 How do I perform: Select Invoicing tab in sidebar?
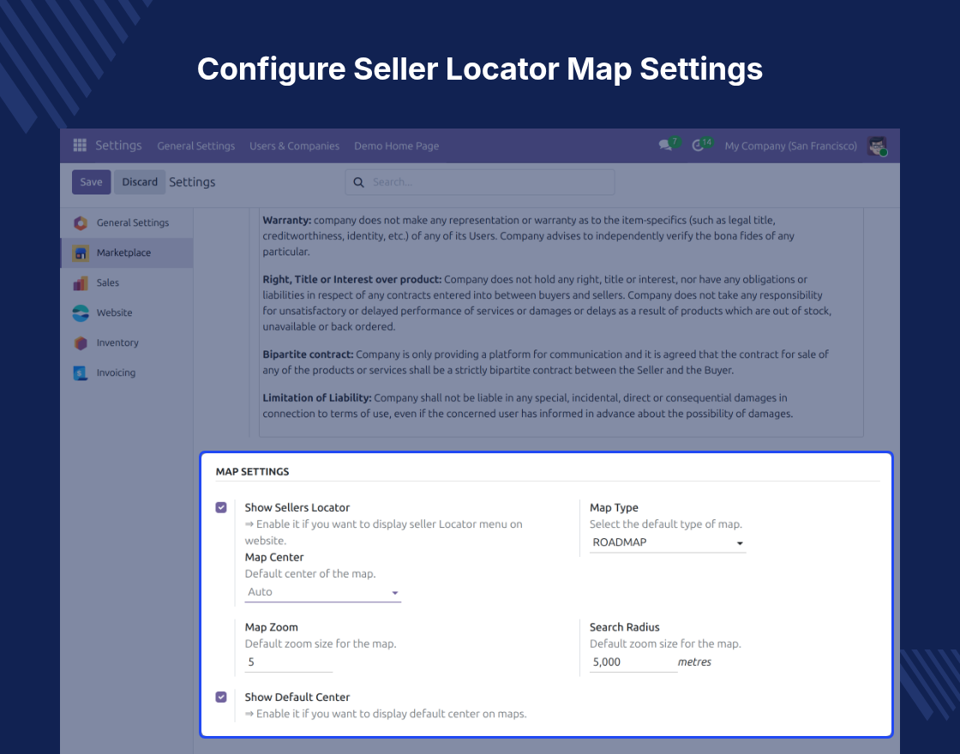tap(127, 373)
